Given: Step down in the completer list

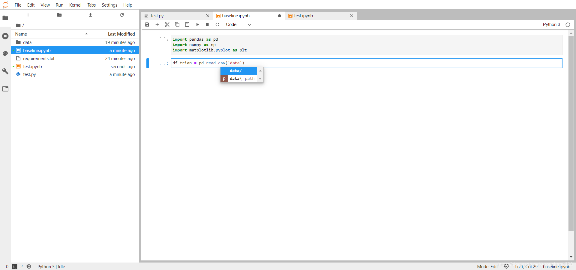Looking at the screenshot, I should point(260,79).
